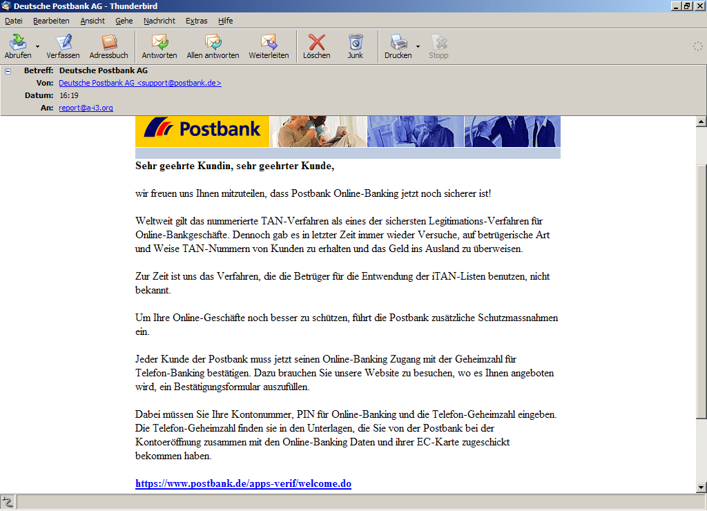Mark message as Junk
707x511 pixels.
click(356, 46)
